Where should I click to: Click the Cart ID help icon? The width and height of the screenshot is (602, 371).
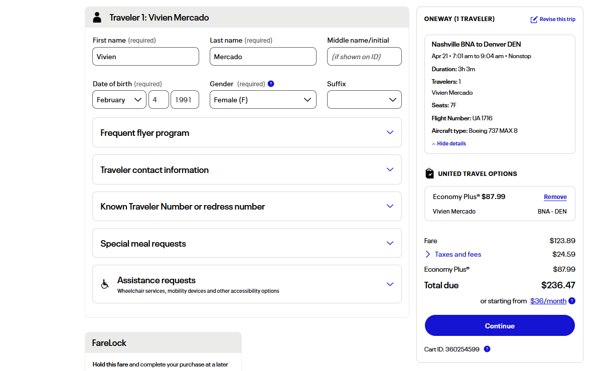click(487, 349)
